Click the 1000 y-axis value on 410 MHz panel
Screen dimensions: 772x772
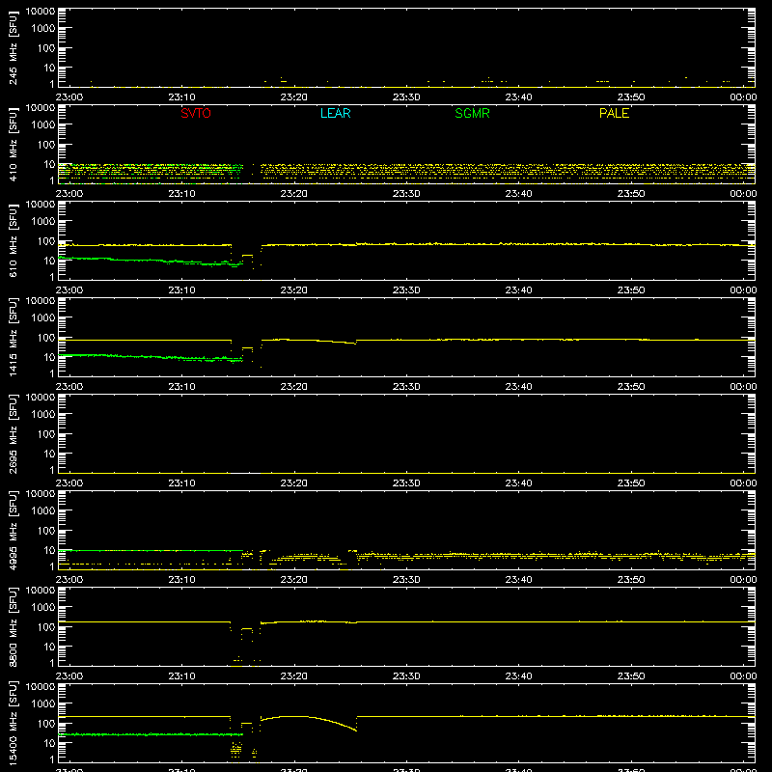pyautogui.click(x=43, y=125)
